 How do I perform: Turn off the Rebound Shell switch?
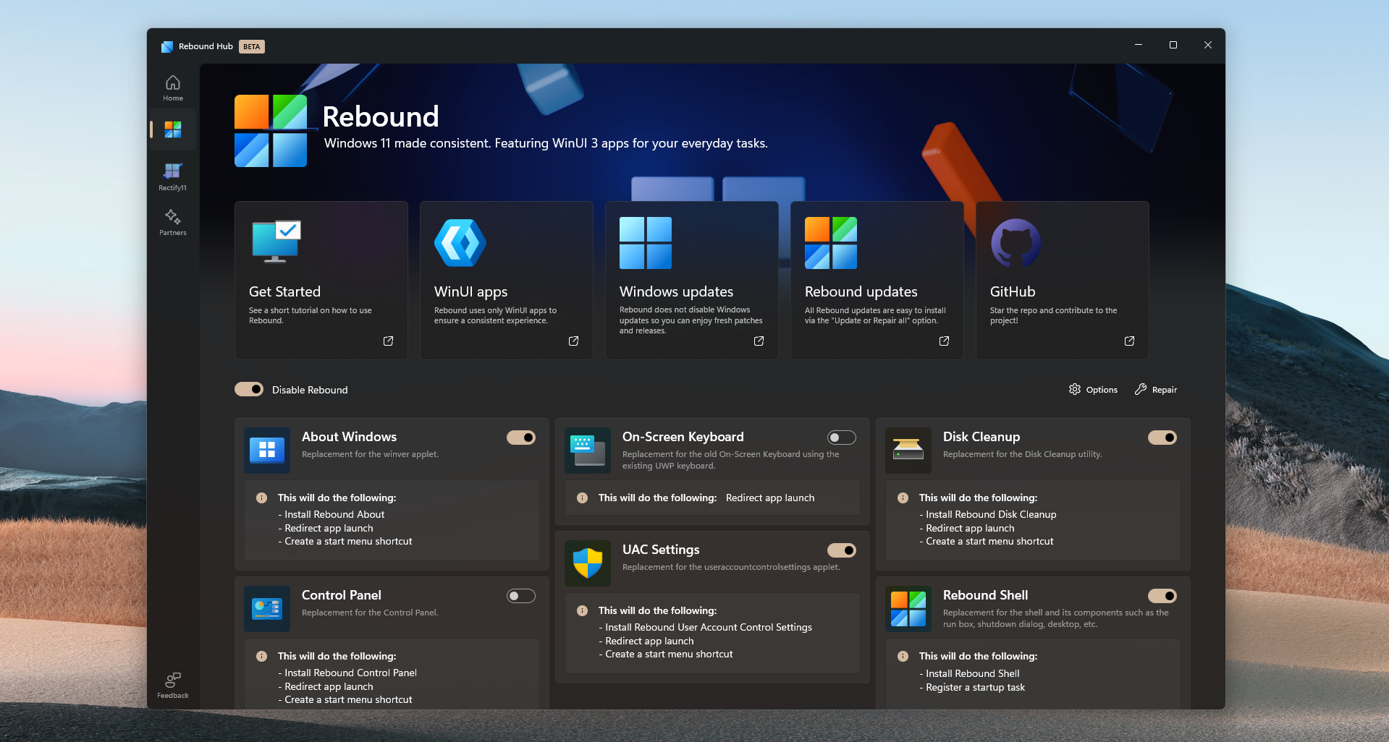tap(1162, 596)
